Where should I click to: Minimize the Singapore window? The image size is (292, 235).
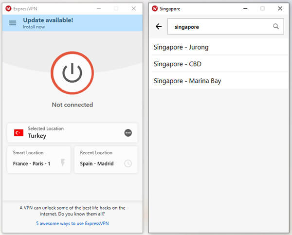(x=245, y=9)
